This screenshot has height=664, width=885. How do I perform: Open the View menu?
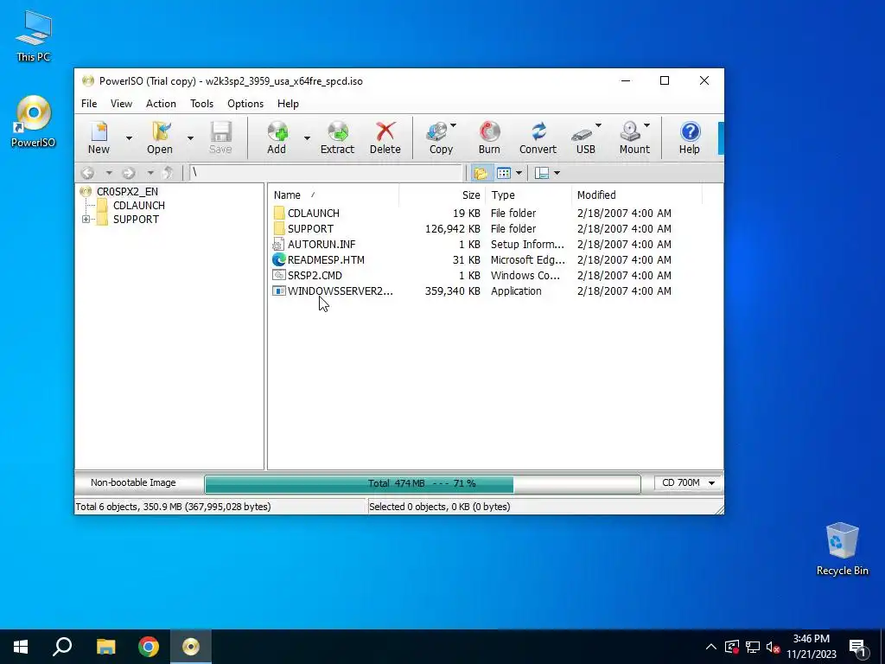click(121, 104)
